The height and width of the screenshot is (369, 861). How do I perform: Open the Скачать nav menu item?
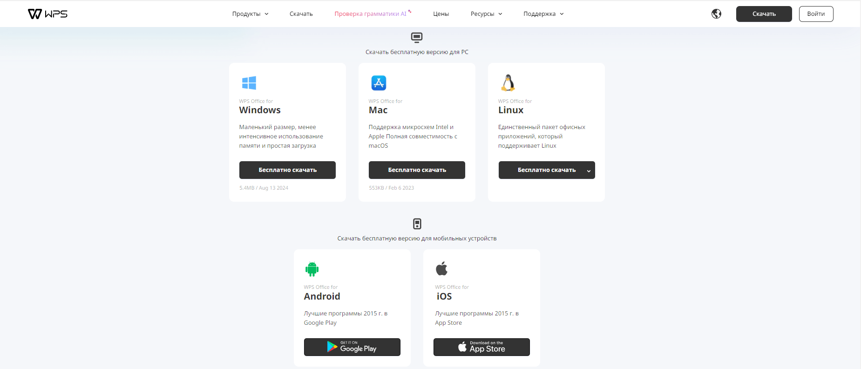pyautogui.click(x=301, y=14)
